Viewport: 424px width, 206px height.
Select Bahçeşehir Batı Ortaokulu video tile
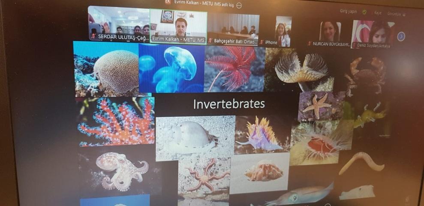point(233,29)
